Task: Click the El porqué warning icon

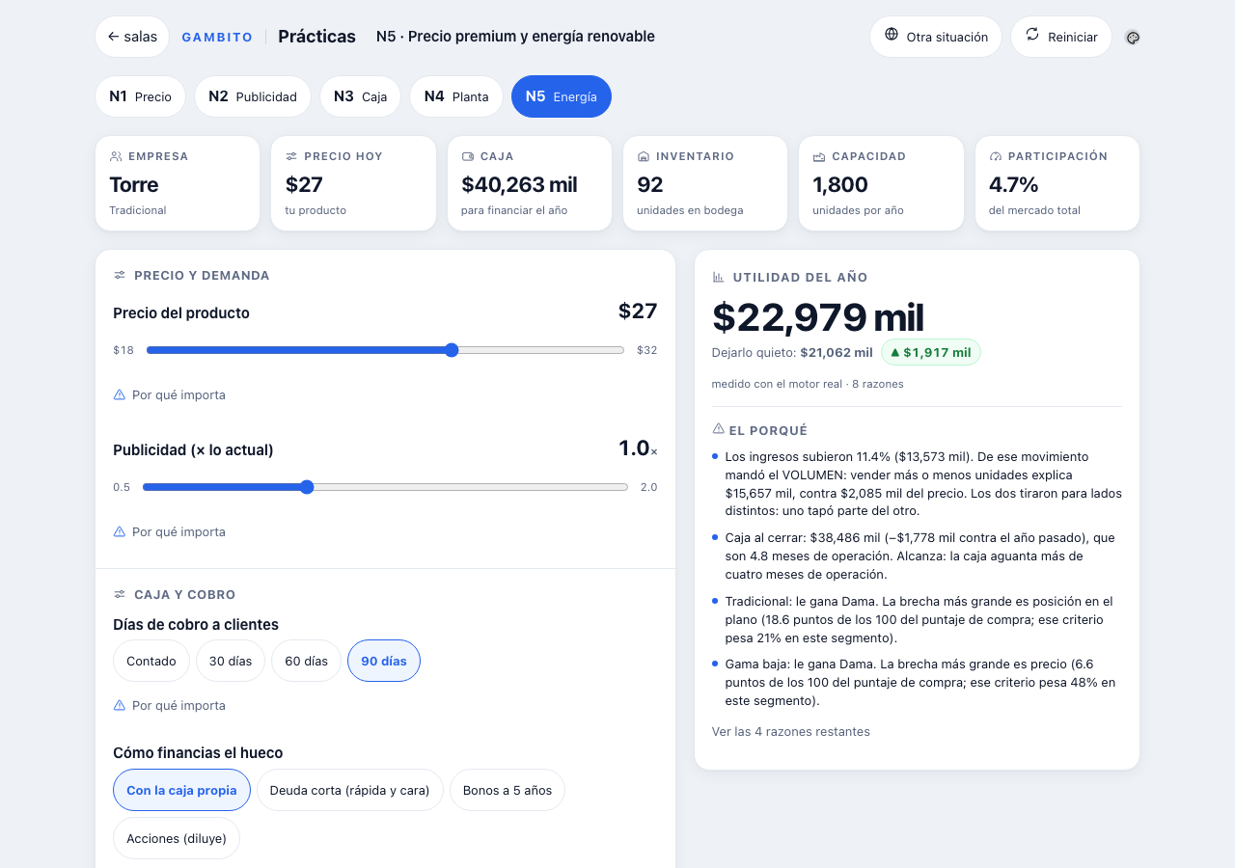Action: pyautogui.click(x=718, y=429)
